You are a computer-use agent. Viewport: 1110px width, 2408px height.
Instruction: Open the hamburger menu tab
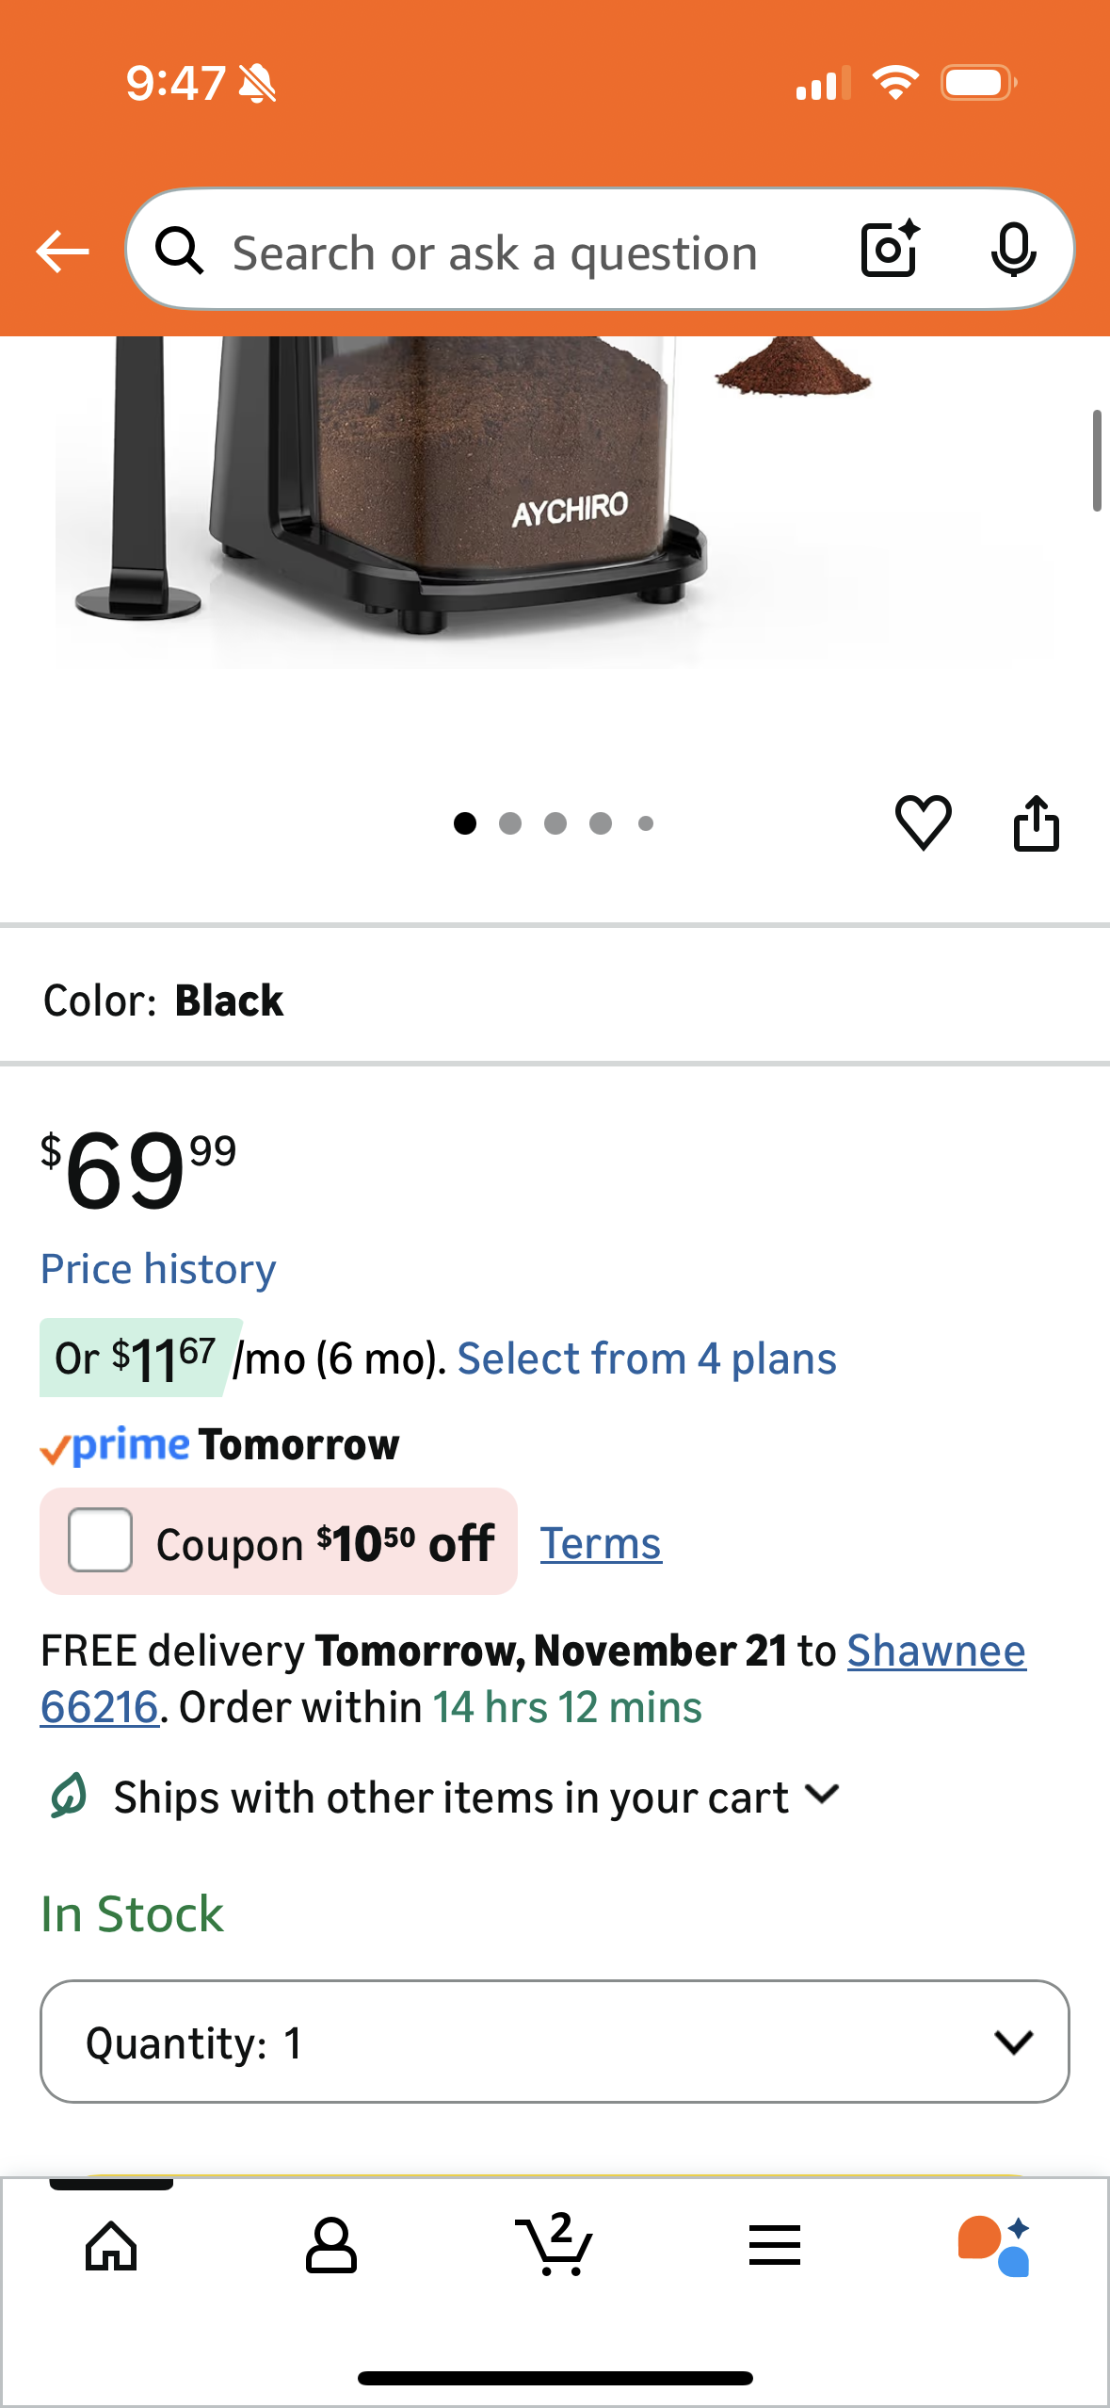pos(774,2245)
